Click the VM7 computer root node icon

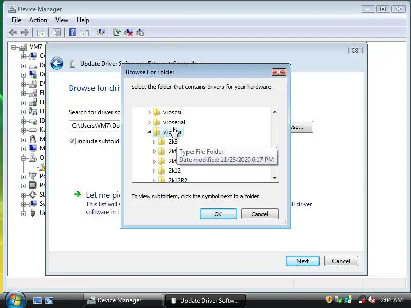[x=23, y=47]
